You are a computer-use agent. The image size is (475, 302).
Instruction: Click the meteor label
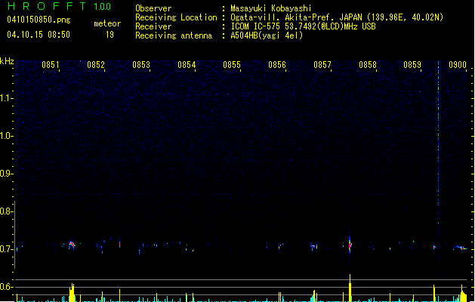[107, 23]
